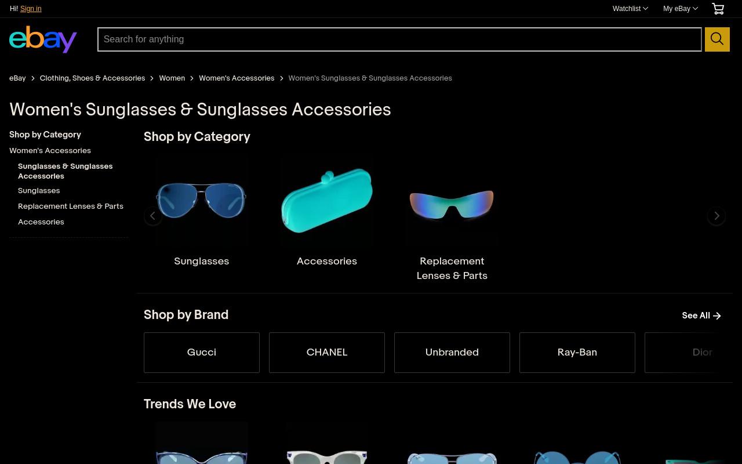Show previous categories with left carousel arrow
This screenshot has width=742, height=464.
tap(153, 216)
